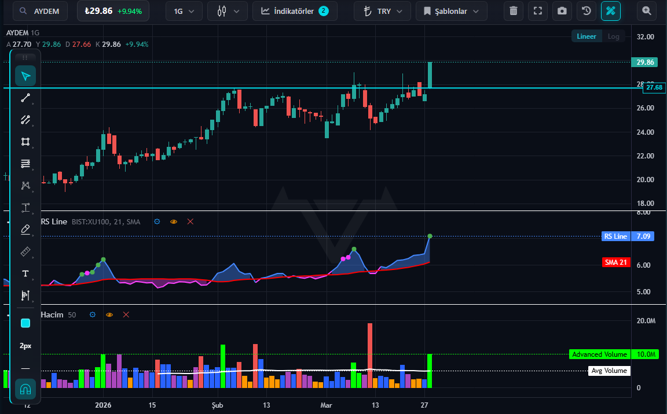667x414 pixels.
Task: Click the AYDEM symbol search box
Action: click(40, 11)
